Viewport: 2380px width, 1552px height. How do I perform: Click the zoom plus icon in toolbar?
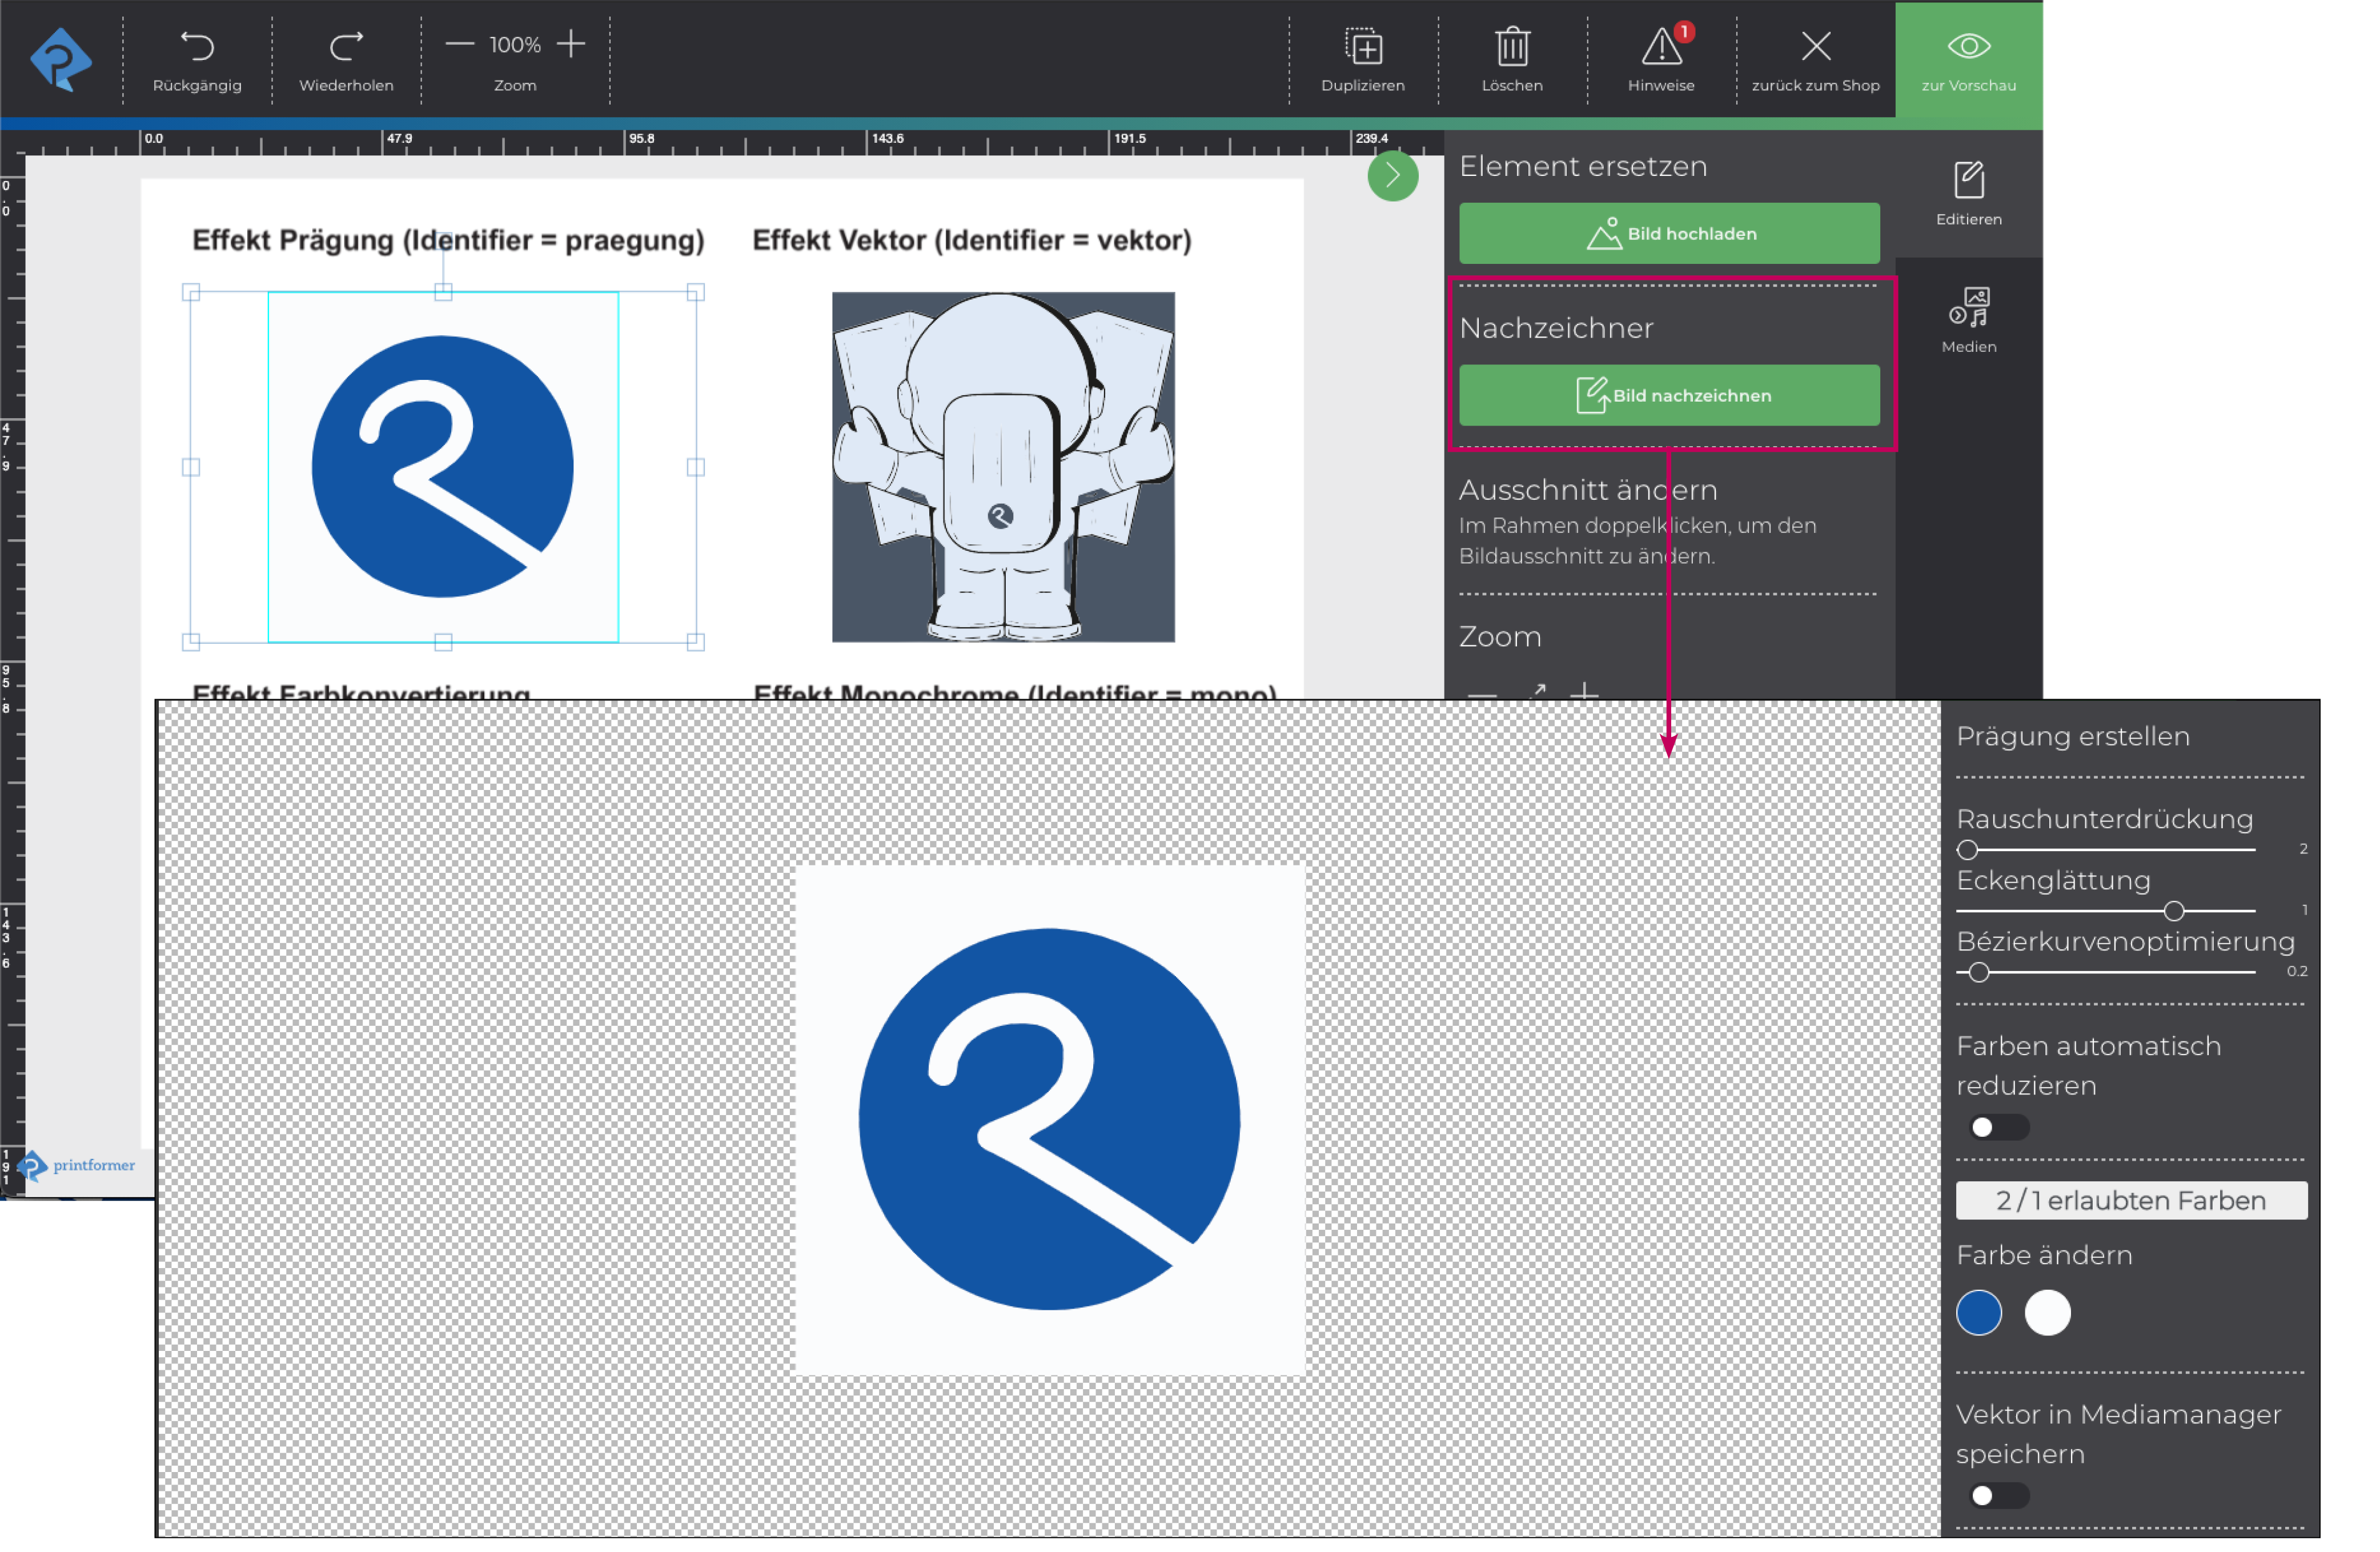pyautogui.click(x=571, y=44)
